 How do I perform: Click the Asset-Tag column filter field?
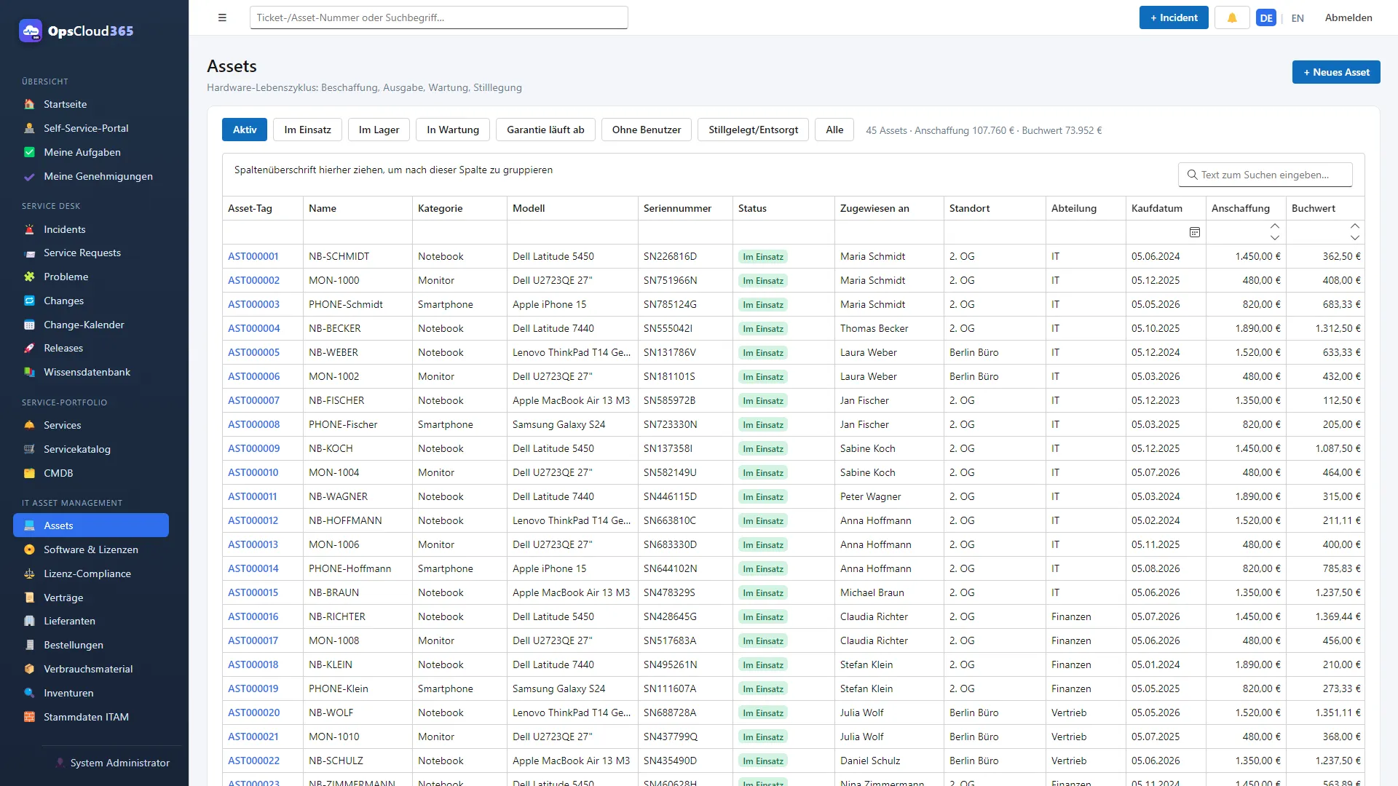click(x=263, y=232)
